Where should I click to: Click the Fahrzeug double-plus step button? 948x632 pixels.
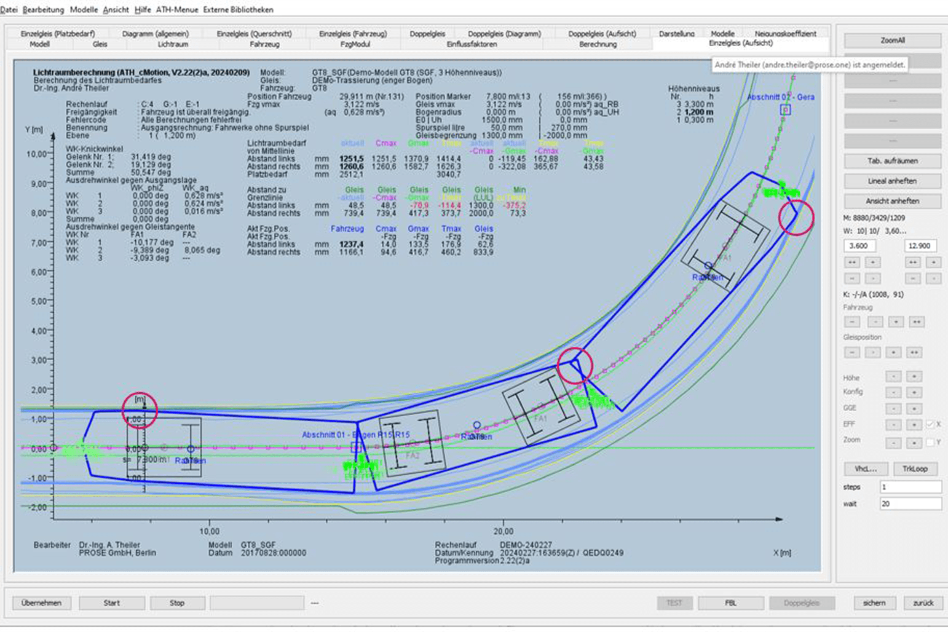(x=916, y=322)
